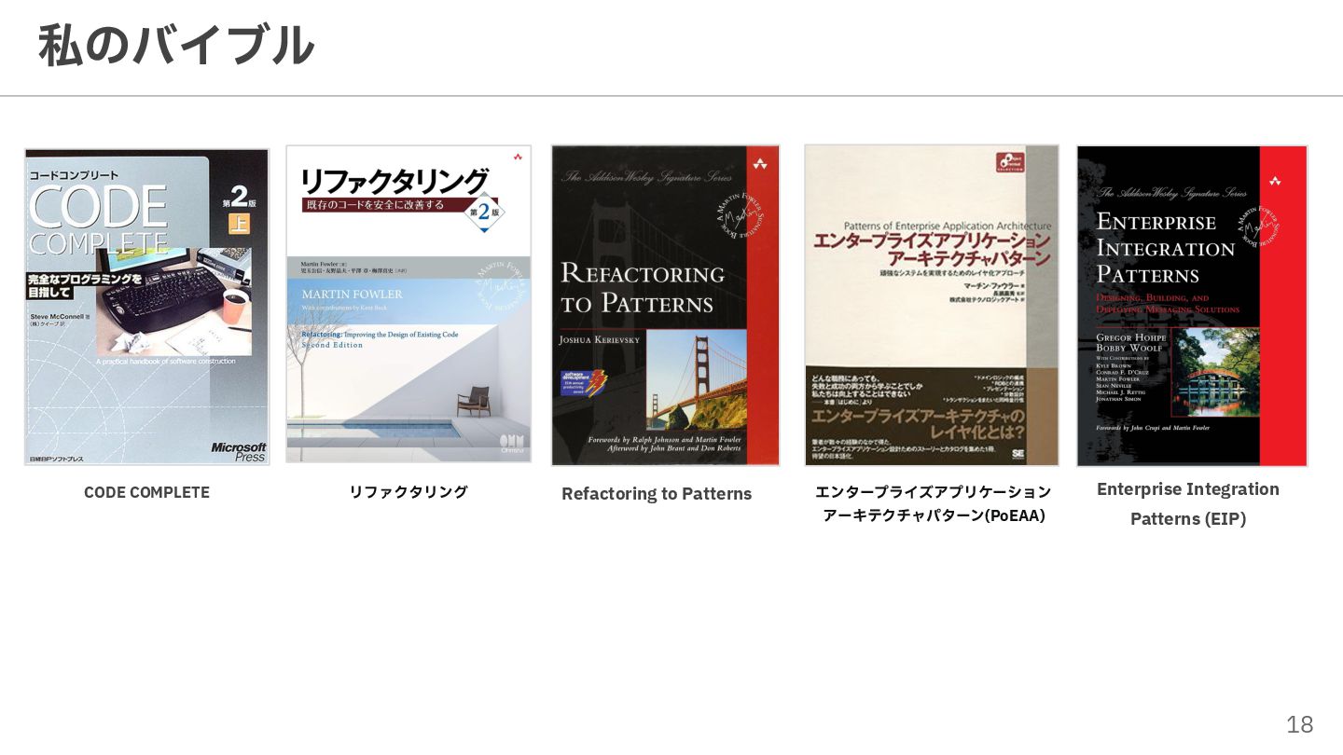
Task: Select the Enterprise Integration Patterns book cover
Action: 1192,306
